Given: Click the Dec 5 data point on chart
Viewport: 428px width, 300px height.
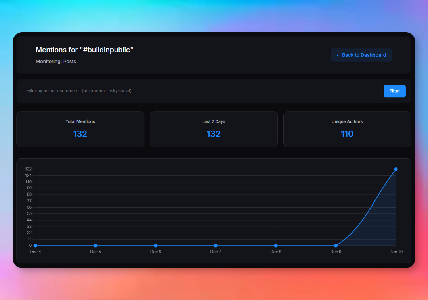Looking at the screenshot, I should coord(96,246).
